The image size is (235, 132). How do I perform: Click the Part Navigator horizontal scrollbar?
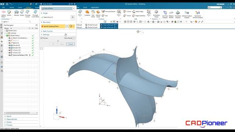coord(18,113)
